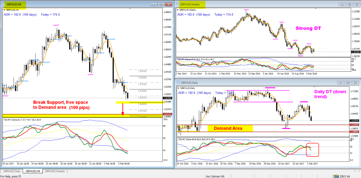361x178 pixels.
Task: Switch to the GBPAUD,Daily chart tab
Action: tap(12, 171)
